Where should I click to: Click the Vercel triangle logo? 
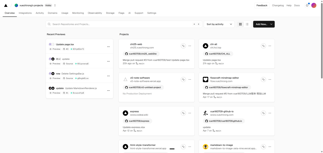pyautogui.click(x=6, y=5)
